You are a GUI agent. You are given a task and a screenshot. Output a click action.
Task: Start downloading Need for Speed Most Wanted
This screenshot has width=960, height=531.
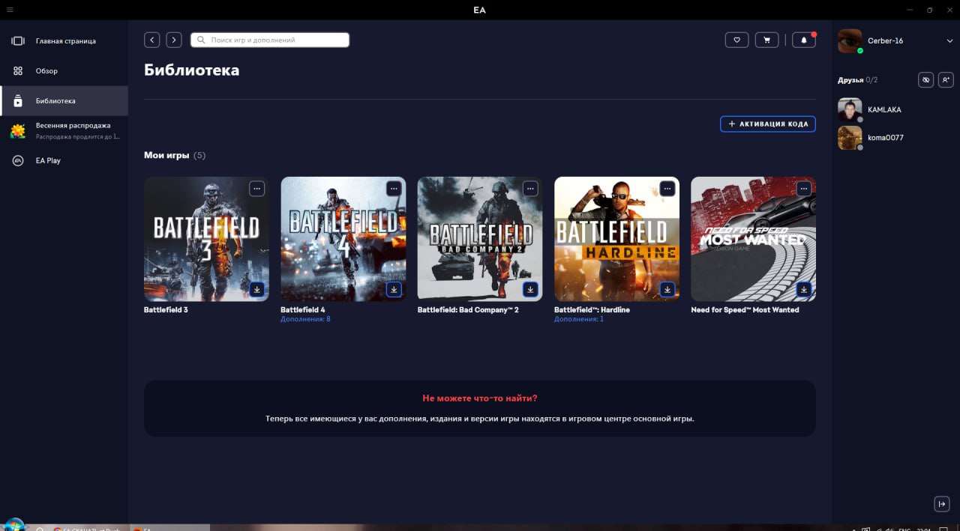pyautogui.click(x=803, y=289)
